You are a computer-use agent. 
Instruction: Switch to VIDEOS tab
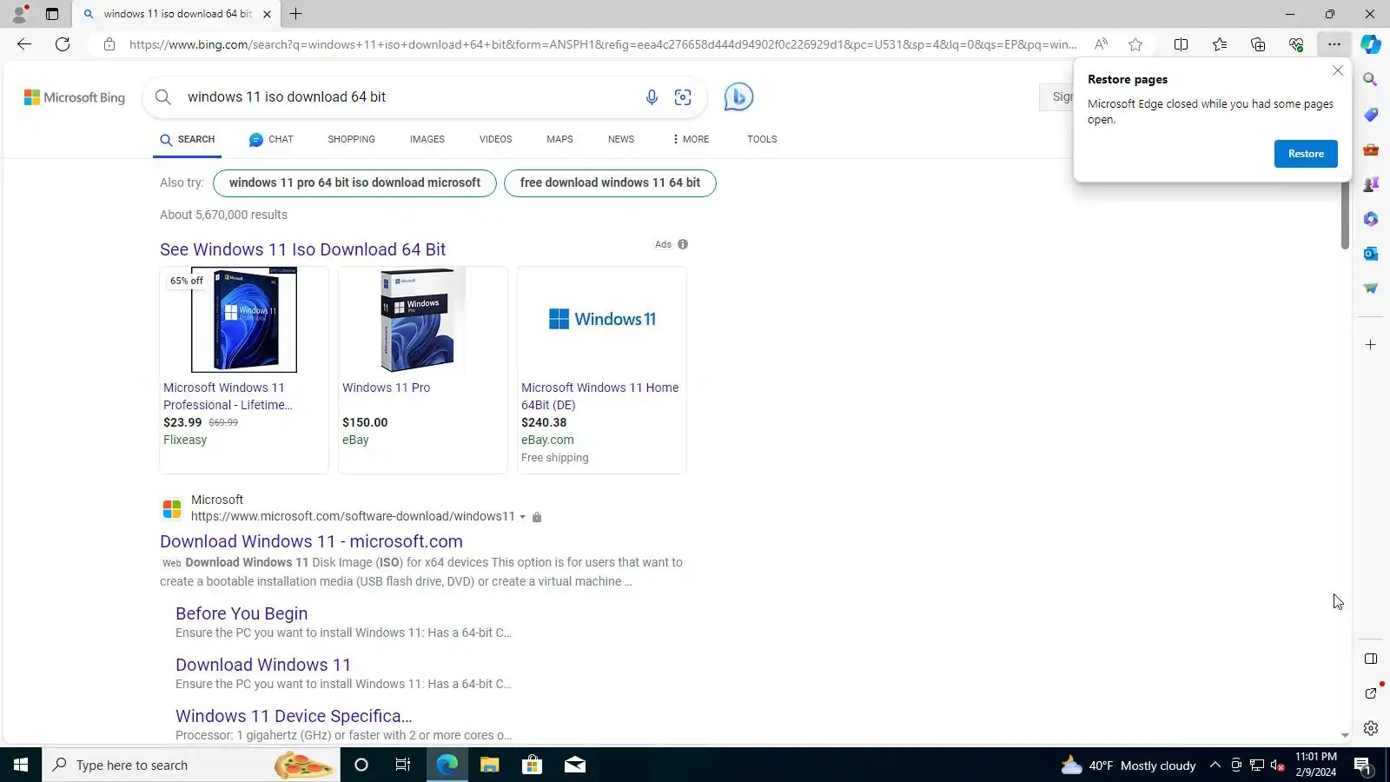click(x=495, y=139)
